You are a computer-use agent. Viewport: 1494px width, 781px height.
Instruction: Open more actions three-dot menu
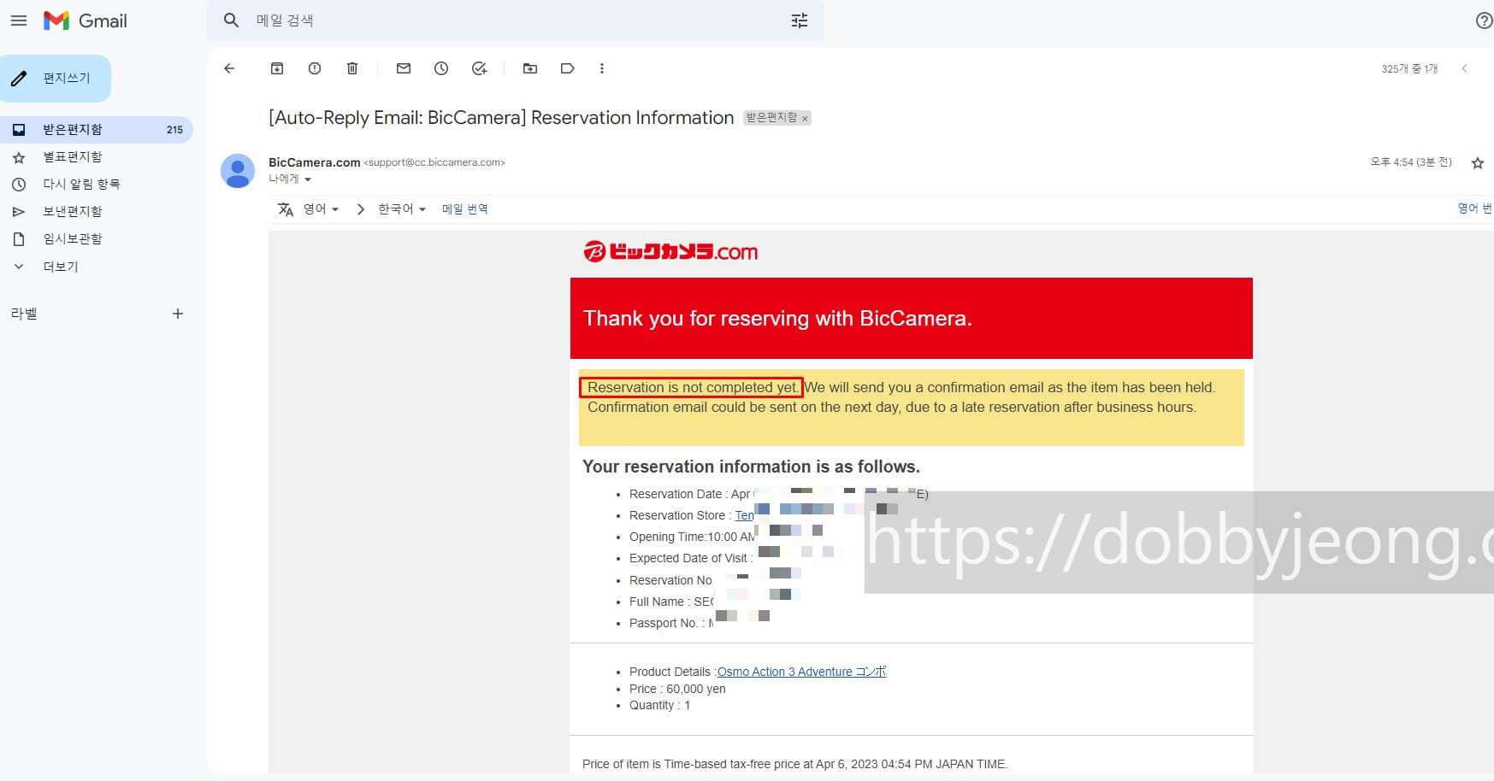point(602,68)
